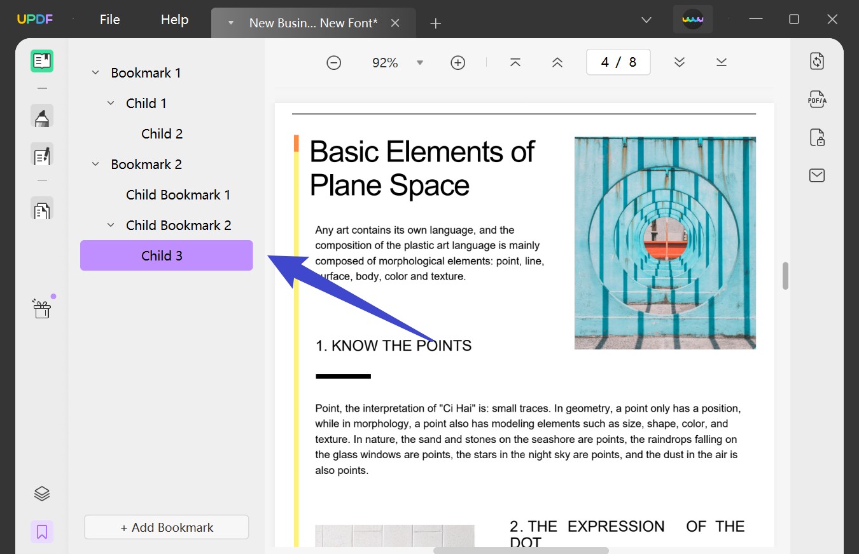Jump to the last page arrow
Screen dimensions: 859x554
[721, 62]
